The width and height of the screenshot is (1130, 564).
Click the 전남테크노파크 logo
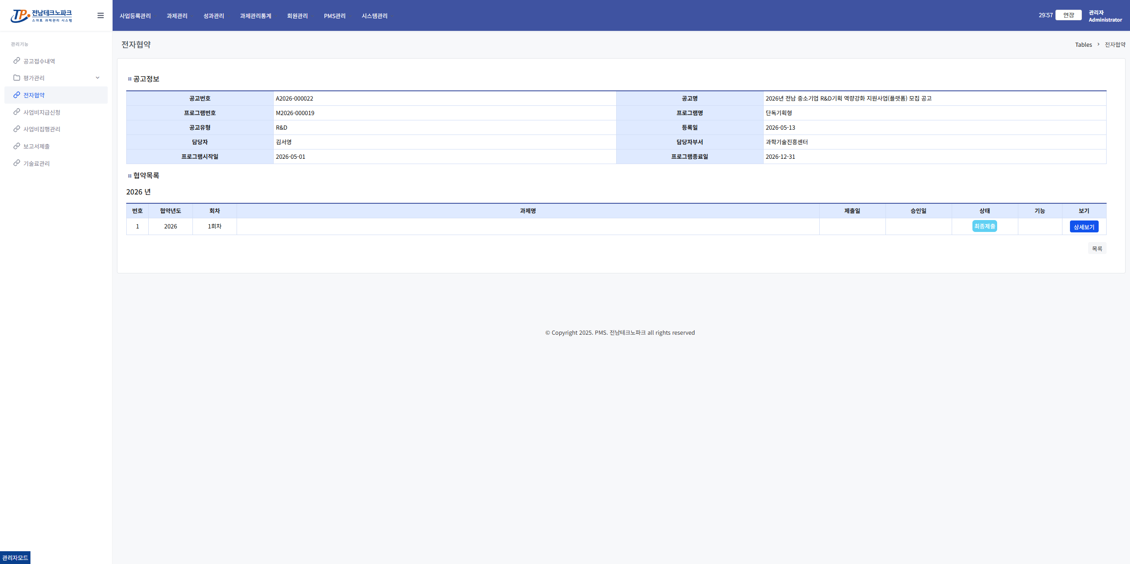pos(41,16)
